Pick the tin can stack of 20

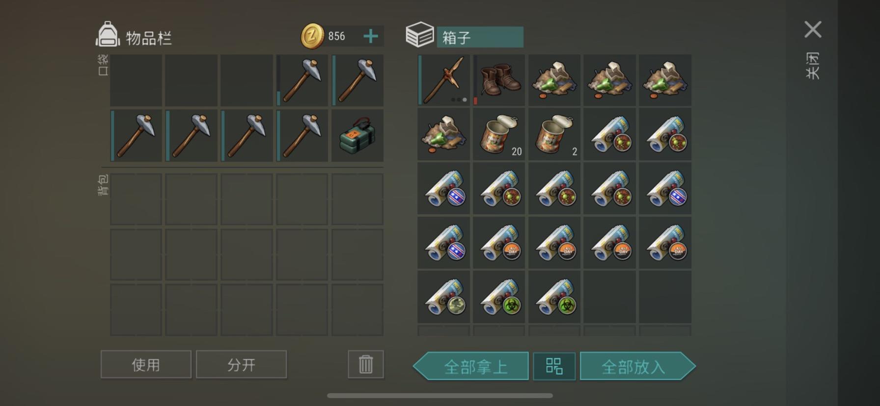point(499,134)
